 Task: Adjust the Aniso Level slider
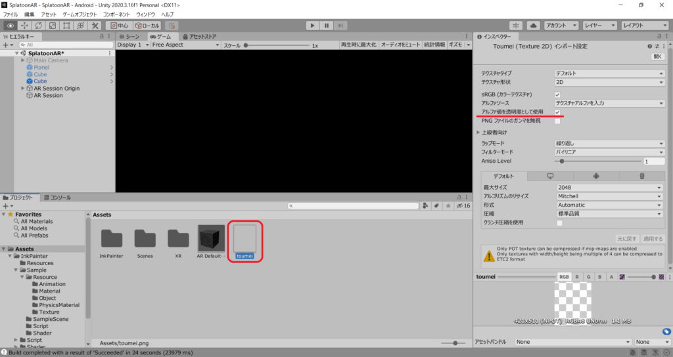[x=598, y=161]
